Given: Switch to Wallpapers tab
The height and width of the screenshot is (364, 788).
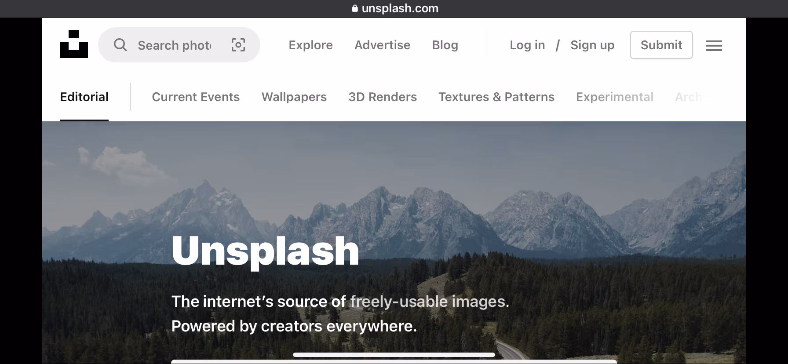Looking at the screenshot, I should [294, 97].
